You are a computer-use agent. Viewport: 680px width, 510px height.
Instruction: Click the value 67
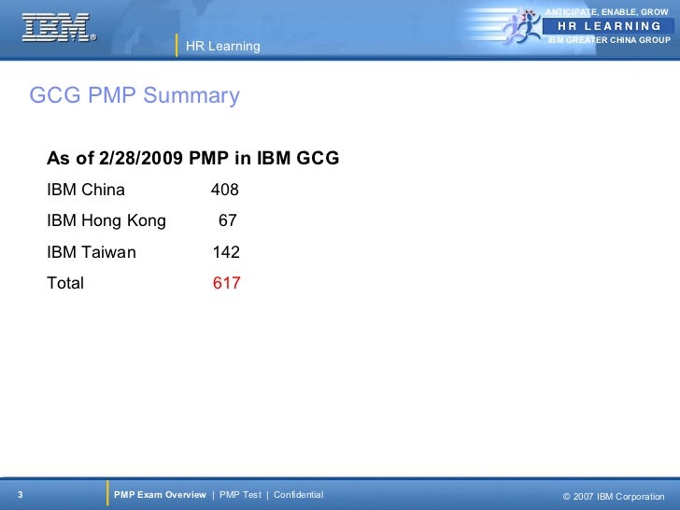tap(227, 220)
